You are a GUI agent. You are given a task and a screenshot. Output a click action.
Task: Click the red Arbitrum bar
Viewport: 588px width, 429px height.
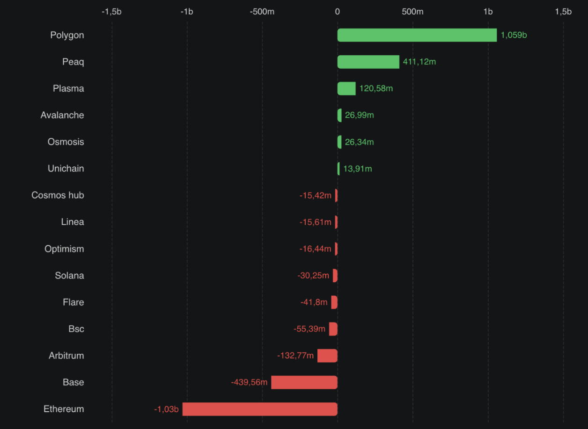click(327, 356)
